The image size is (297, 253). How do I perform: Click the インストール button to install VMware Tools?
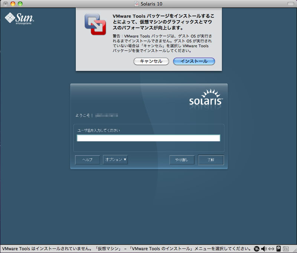pyautogui.click(x=194, y=61)
